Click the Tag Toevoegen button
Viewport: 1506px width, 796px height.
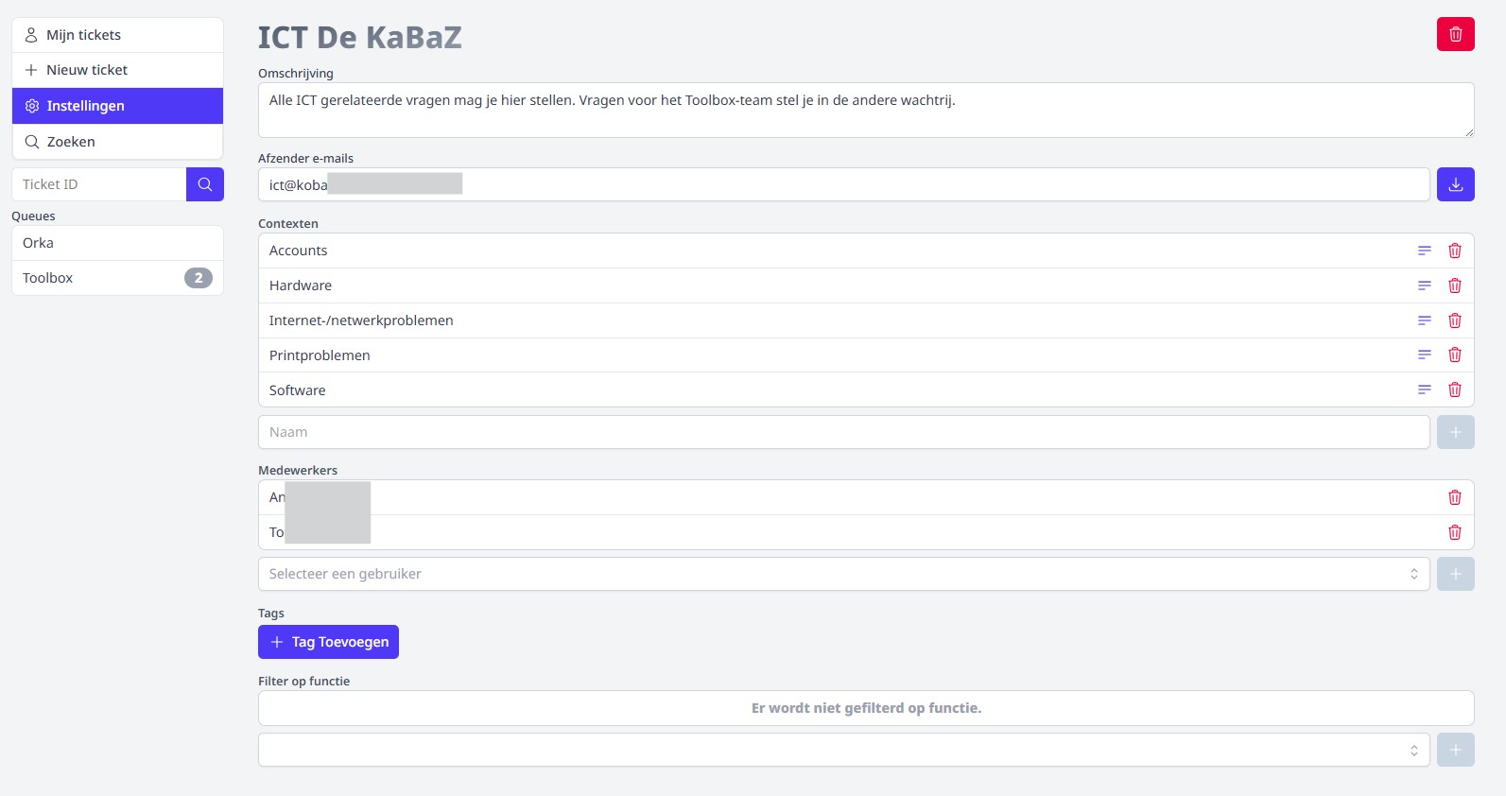click(x=328, y=641)
